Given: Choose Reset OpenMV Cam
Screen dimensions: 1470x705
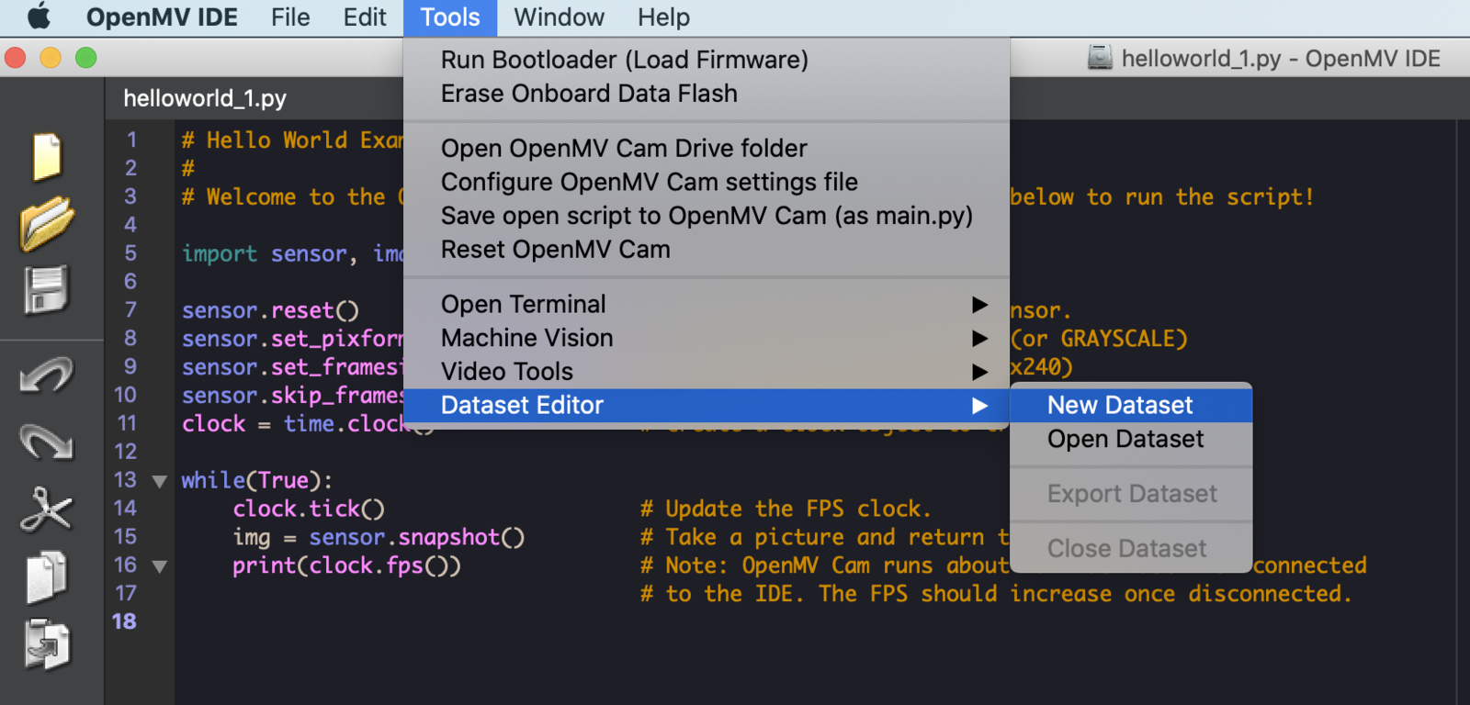Looking at the screenshot, I should (707, 250).
